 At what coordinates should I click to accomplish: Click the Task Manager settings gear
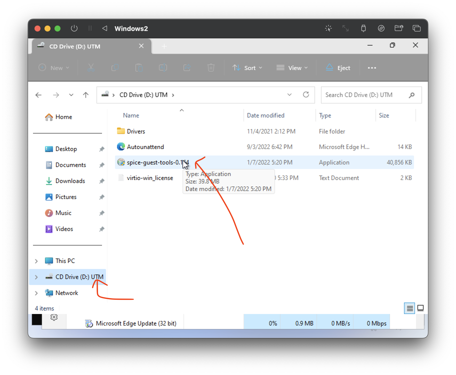click(54, 317)
